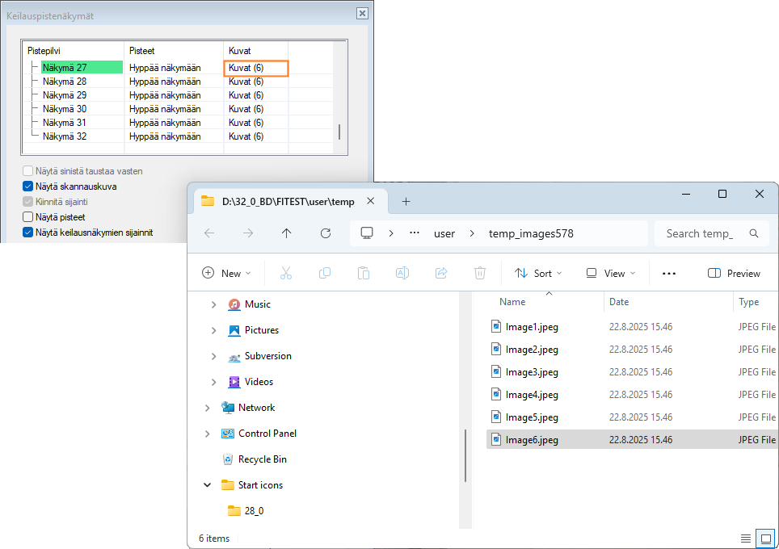Click Hyppää näkymään for Näkymä 29

(165, 95)
